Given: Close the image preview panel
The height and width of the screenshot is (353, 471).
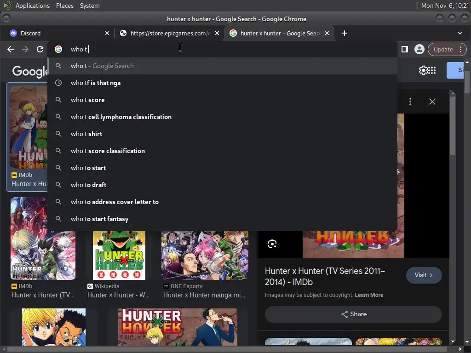Looking at the screenshot, I should tap(432, 102).
